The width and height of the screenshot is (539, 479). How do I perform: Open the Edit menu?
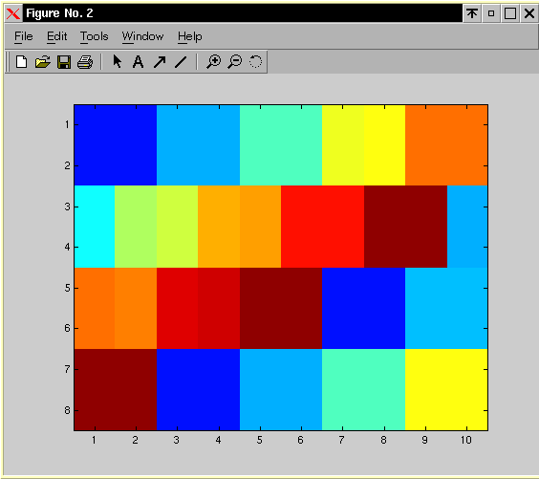pos(57,36)
